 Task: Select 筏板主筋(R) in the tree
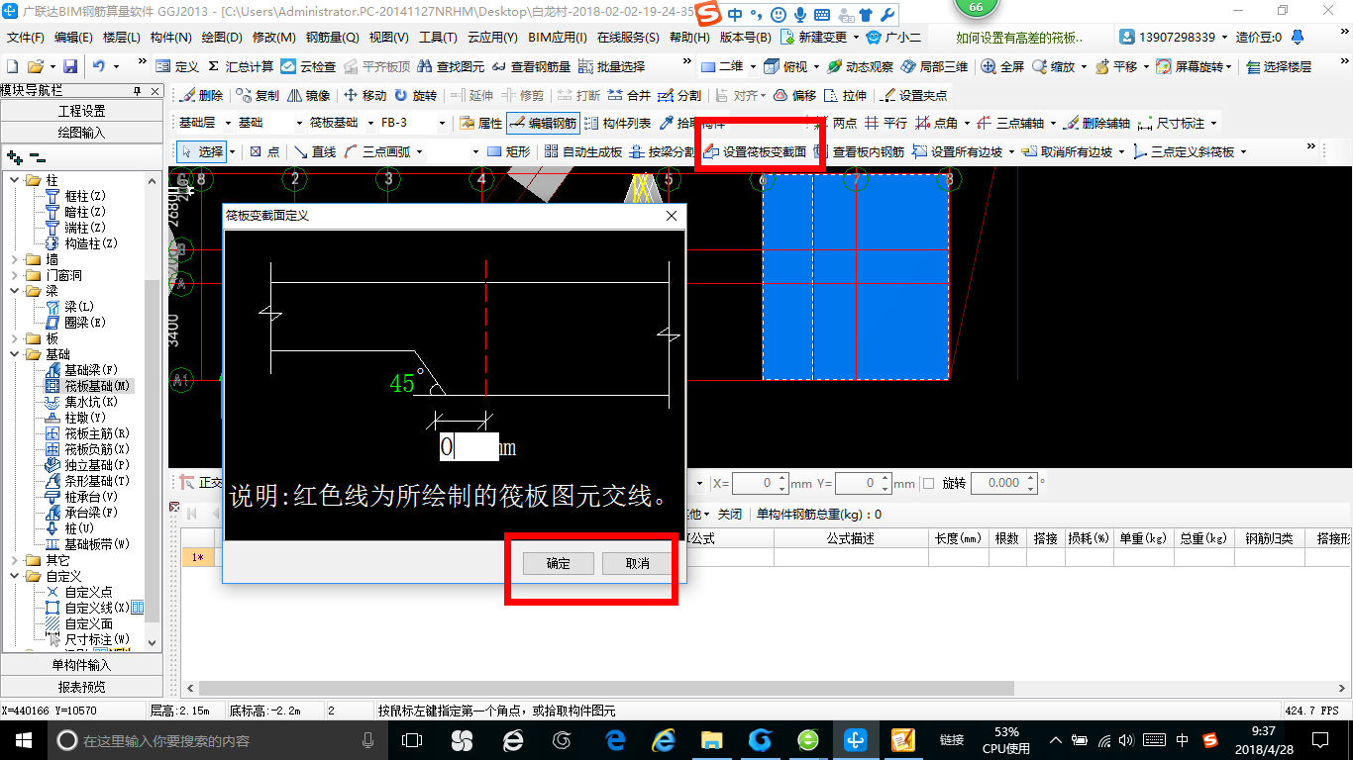click(x=87, y=433)
